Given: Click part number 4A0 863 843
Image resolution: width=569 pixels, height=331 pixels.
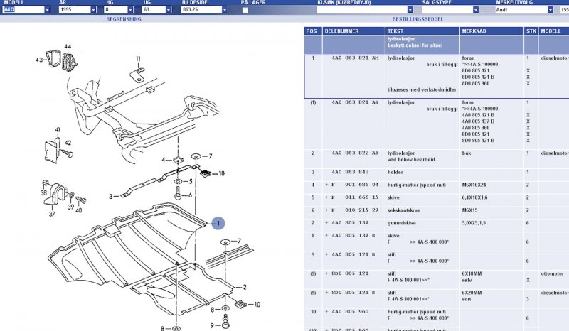Looking at the screenshot, I should (x=346, y=173).
